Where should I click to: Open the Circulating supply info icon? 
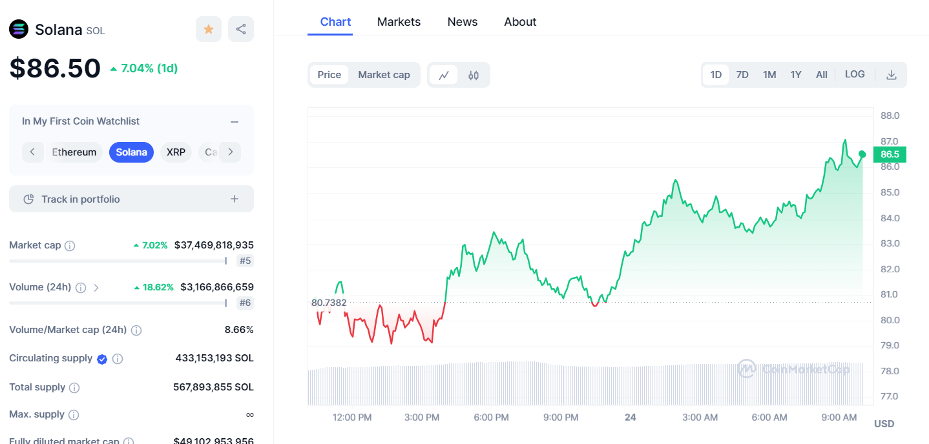tap(118, 359)
